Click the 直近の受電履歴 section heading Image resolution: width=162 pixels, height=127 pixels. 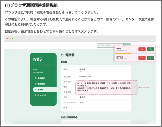coord(68,117)
